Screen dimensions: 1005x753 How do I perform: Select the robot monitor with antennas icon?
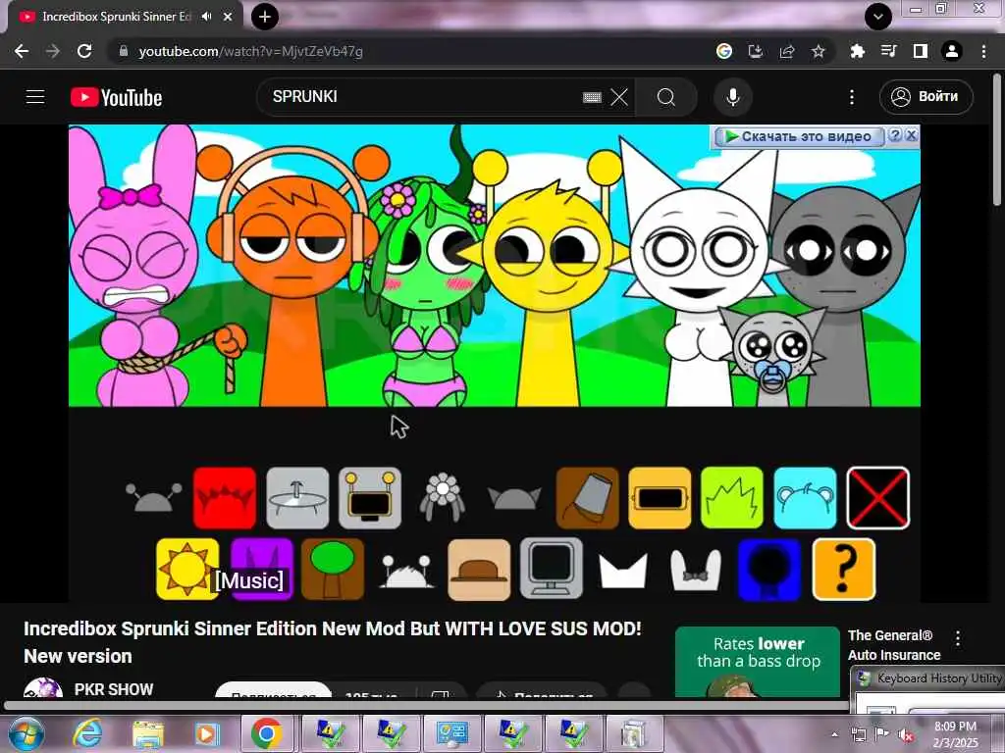370,498
